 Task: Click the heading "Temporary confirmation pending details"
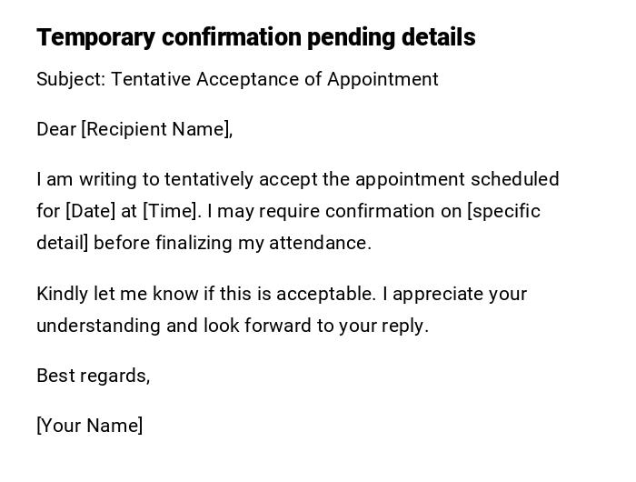coord(255,37)
